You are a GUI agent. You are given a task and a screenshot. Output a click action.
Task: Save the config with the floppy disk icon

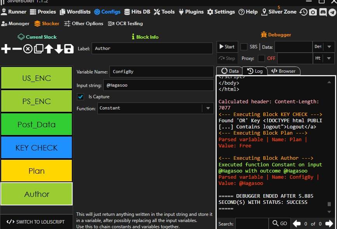tap(69, 49)
